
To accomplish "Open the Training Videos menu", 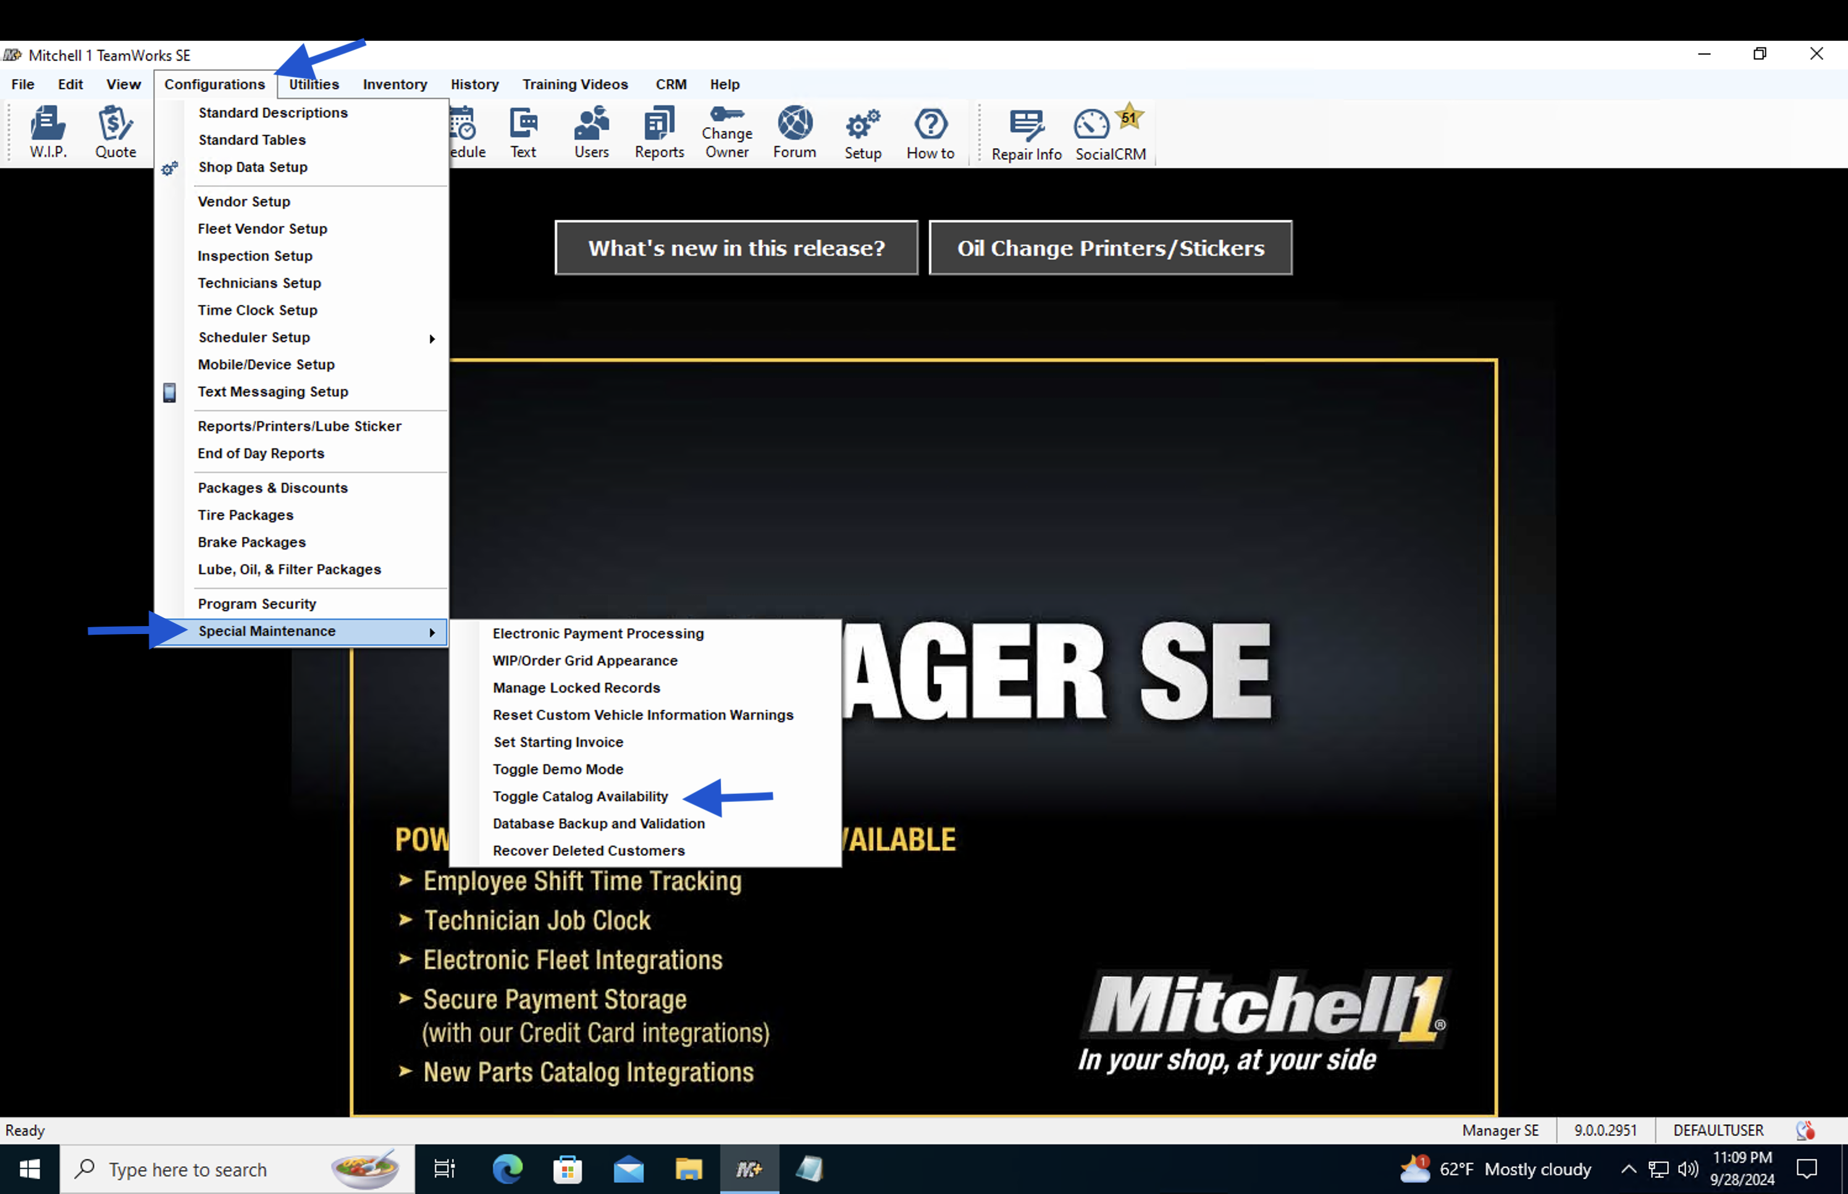I will (574, 84).
